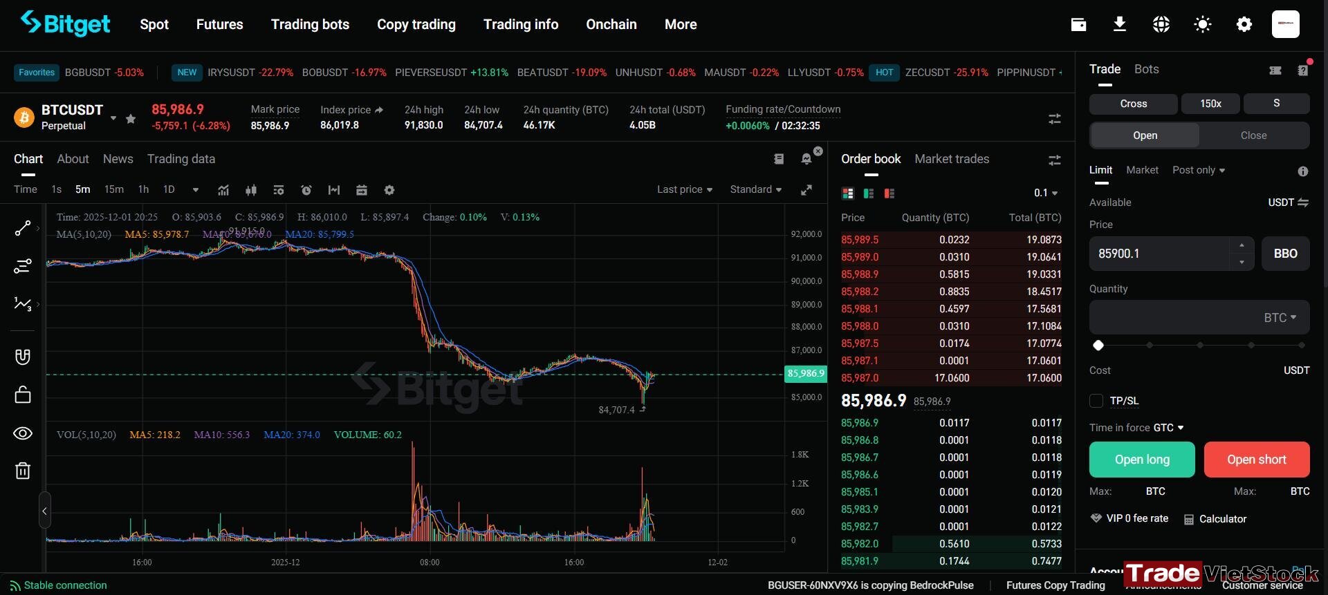The width and height of the screenshot is (1328, 595).
Task: Click the Bitget logo
Action: coord(65,23)
